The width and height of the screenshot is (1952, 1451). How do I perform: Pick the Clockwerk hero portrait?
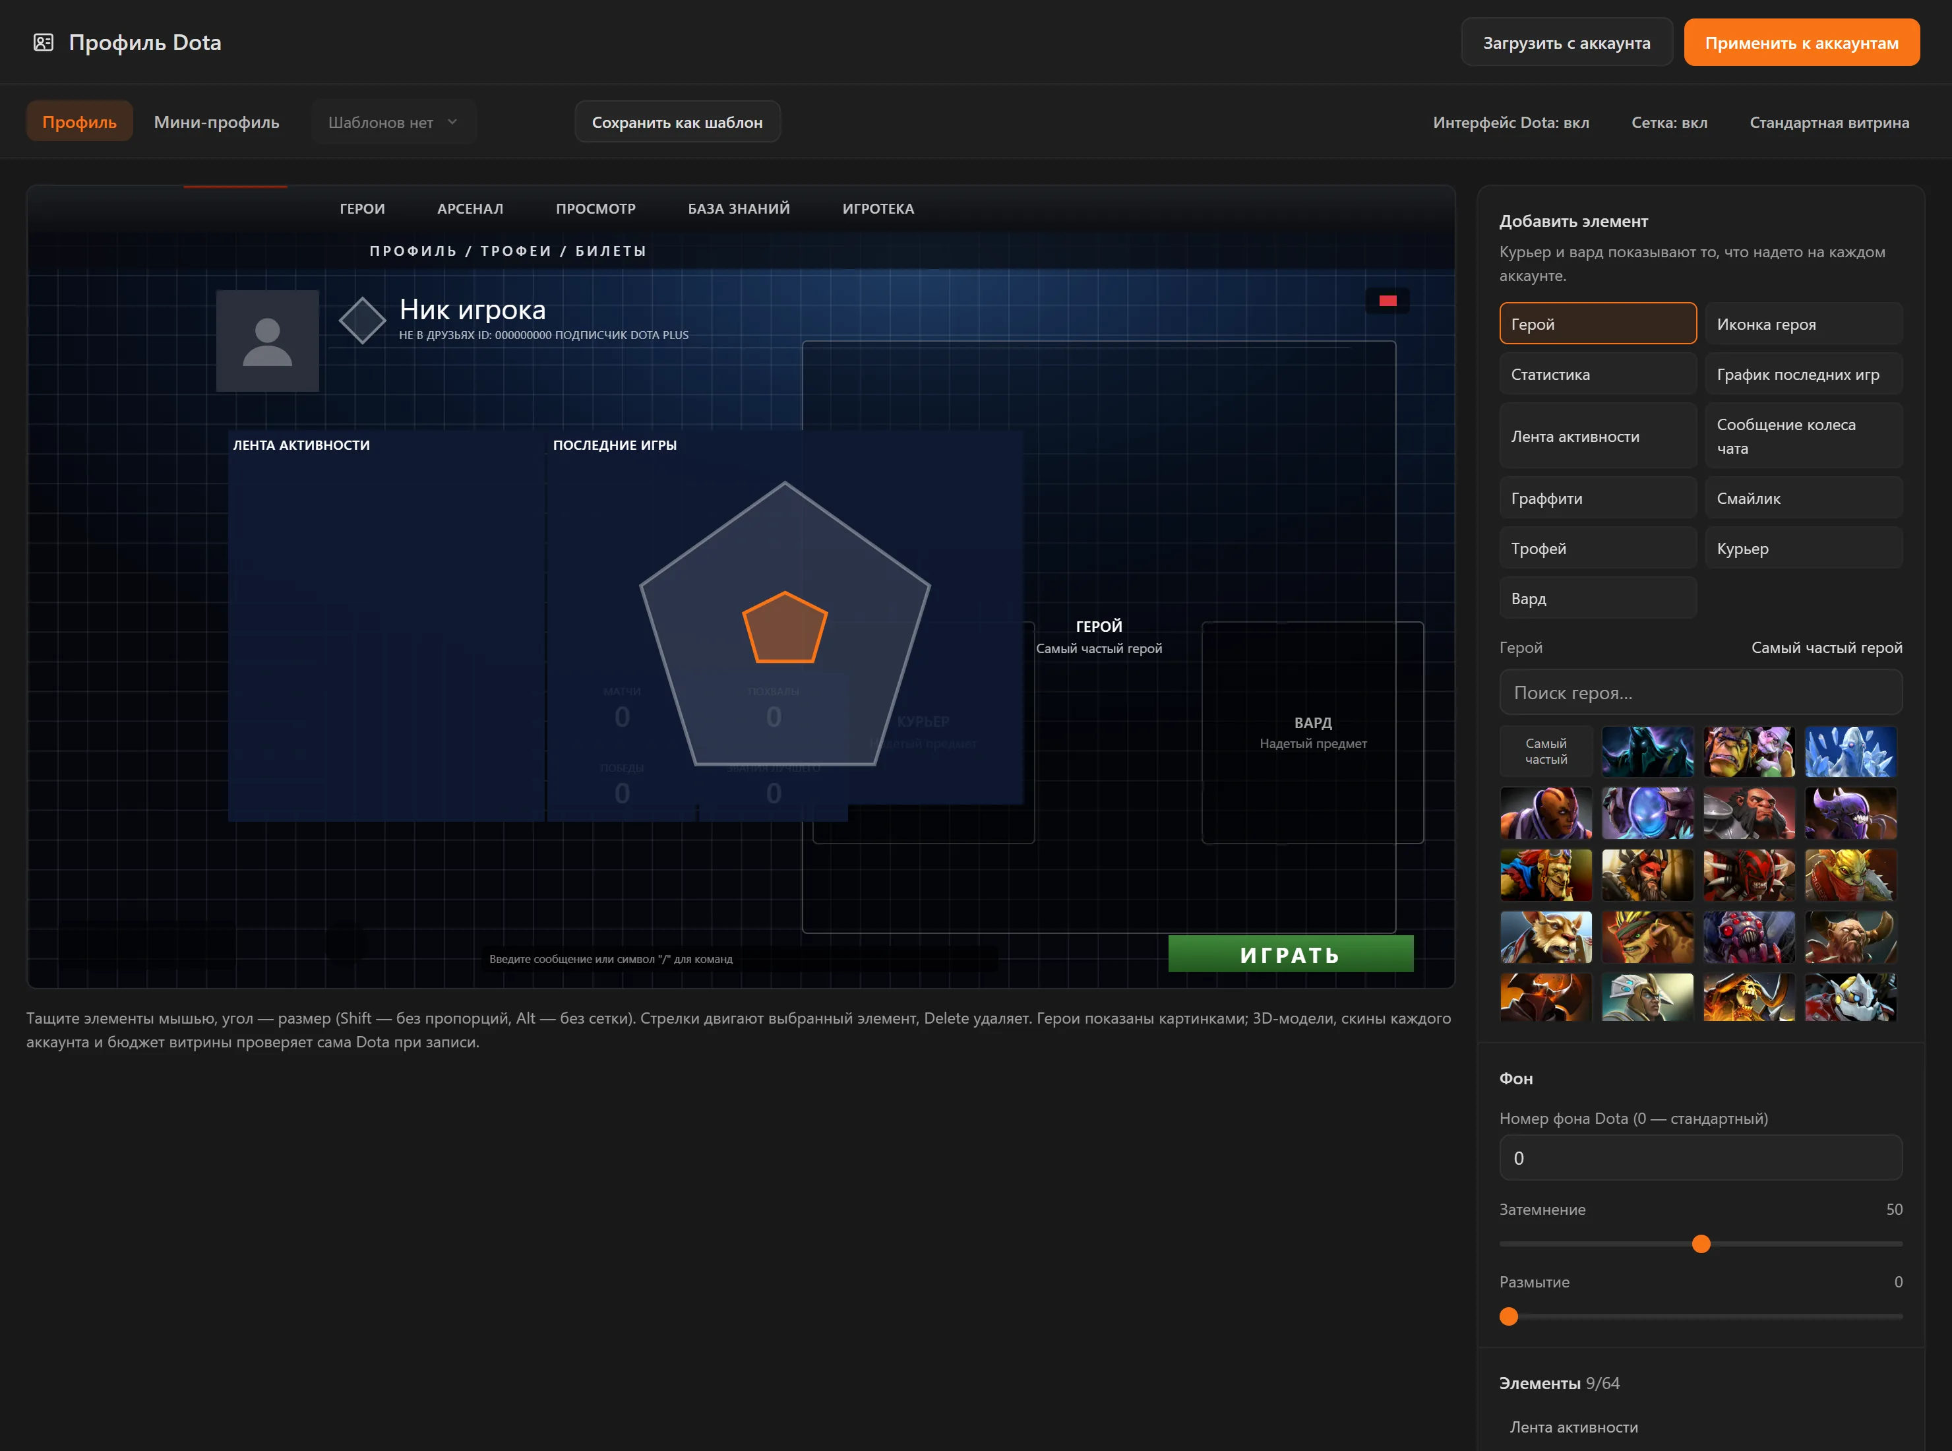pos(1851,997)
